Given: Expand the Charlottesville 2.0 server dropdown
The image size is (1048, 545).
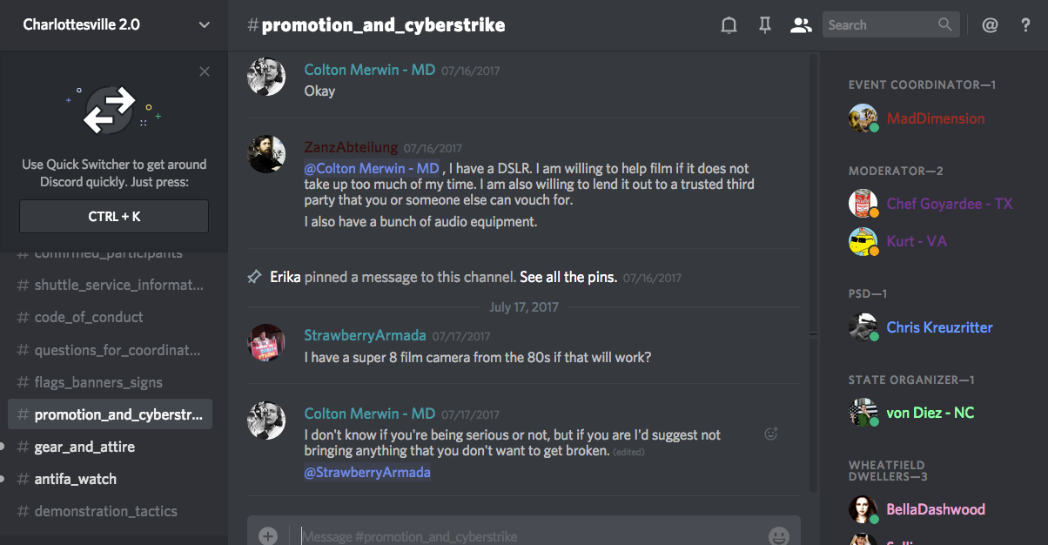Looking at the screenshot, I should pyautogui.click(x=205, y=25).
